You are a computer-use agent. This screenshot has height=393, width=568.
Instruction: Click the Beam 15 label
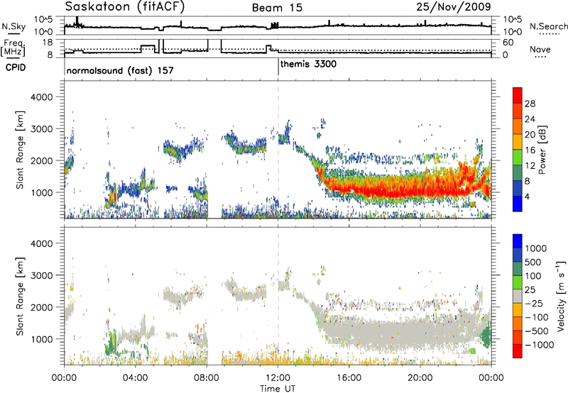tap(277, 8)
